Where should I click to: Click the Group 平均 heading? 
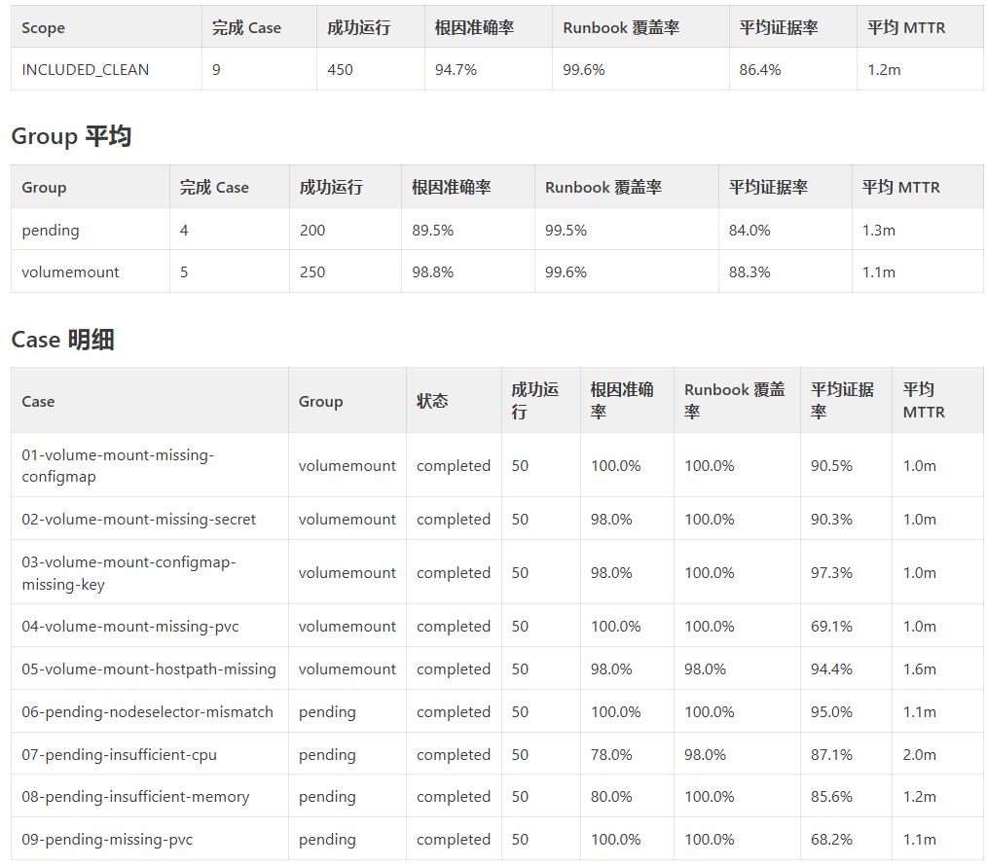[x=71, y=136]
